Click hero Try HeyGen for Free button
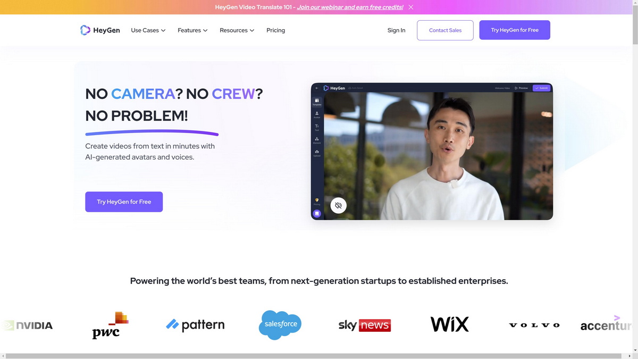This screenshot has width=638, height=359. click(x=124, y=202)
